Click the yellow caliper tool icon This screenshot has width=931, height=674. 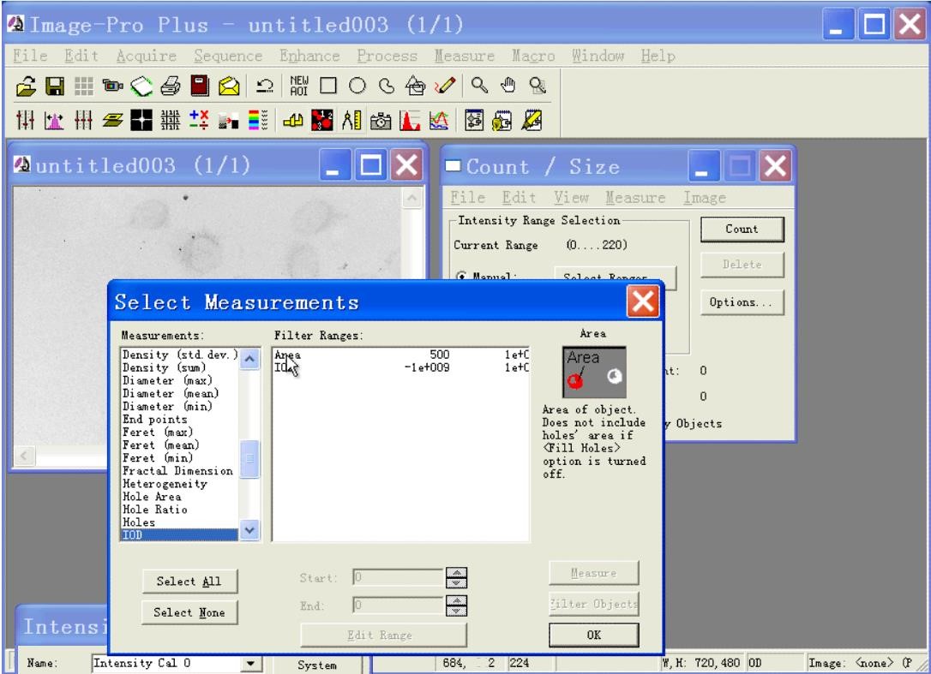click(292, 121)
